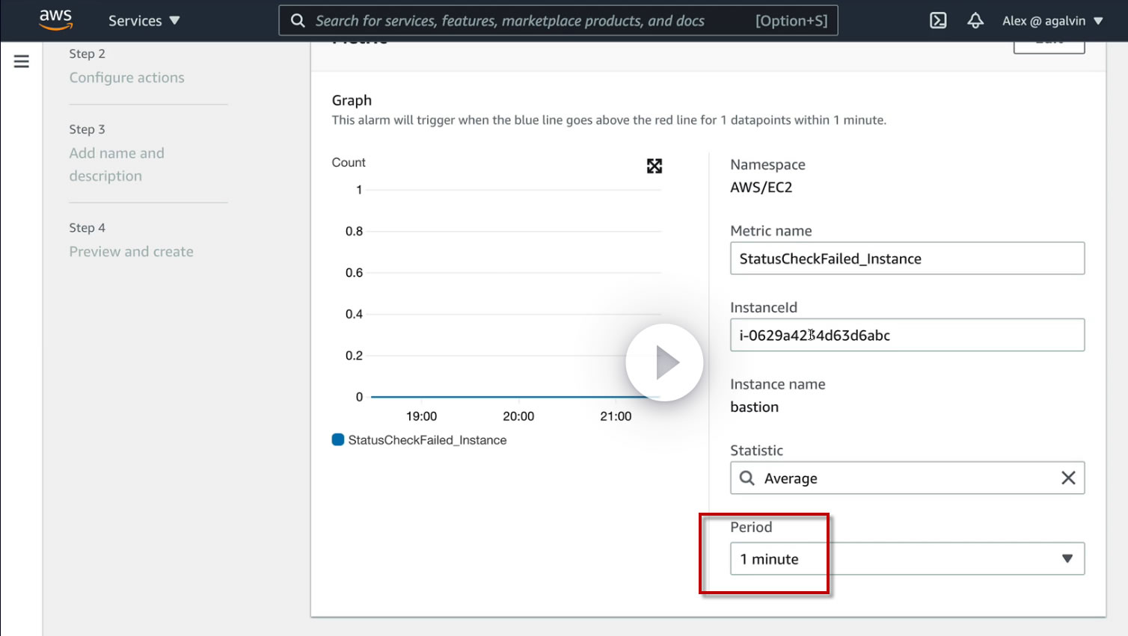Click the InstanceId input field
The height and width of the screenshot is (636, 1128).
[x=907, y=336]
